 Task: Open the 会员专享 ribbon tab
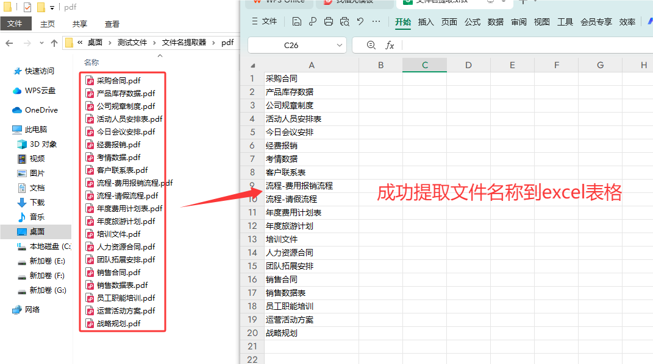tap(596, 22)
